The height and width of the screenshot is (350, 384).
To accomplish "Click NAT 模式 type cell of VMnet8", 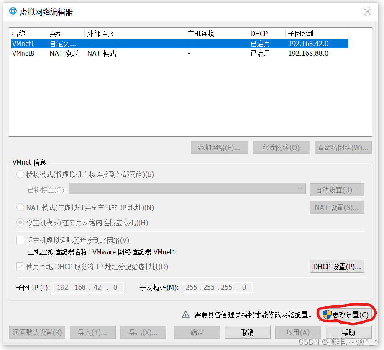I will (x=64, y=53).
